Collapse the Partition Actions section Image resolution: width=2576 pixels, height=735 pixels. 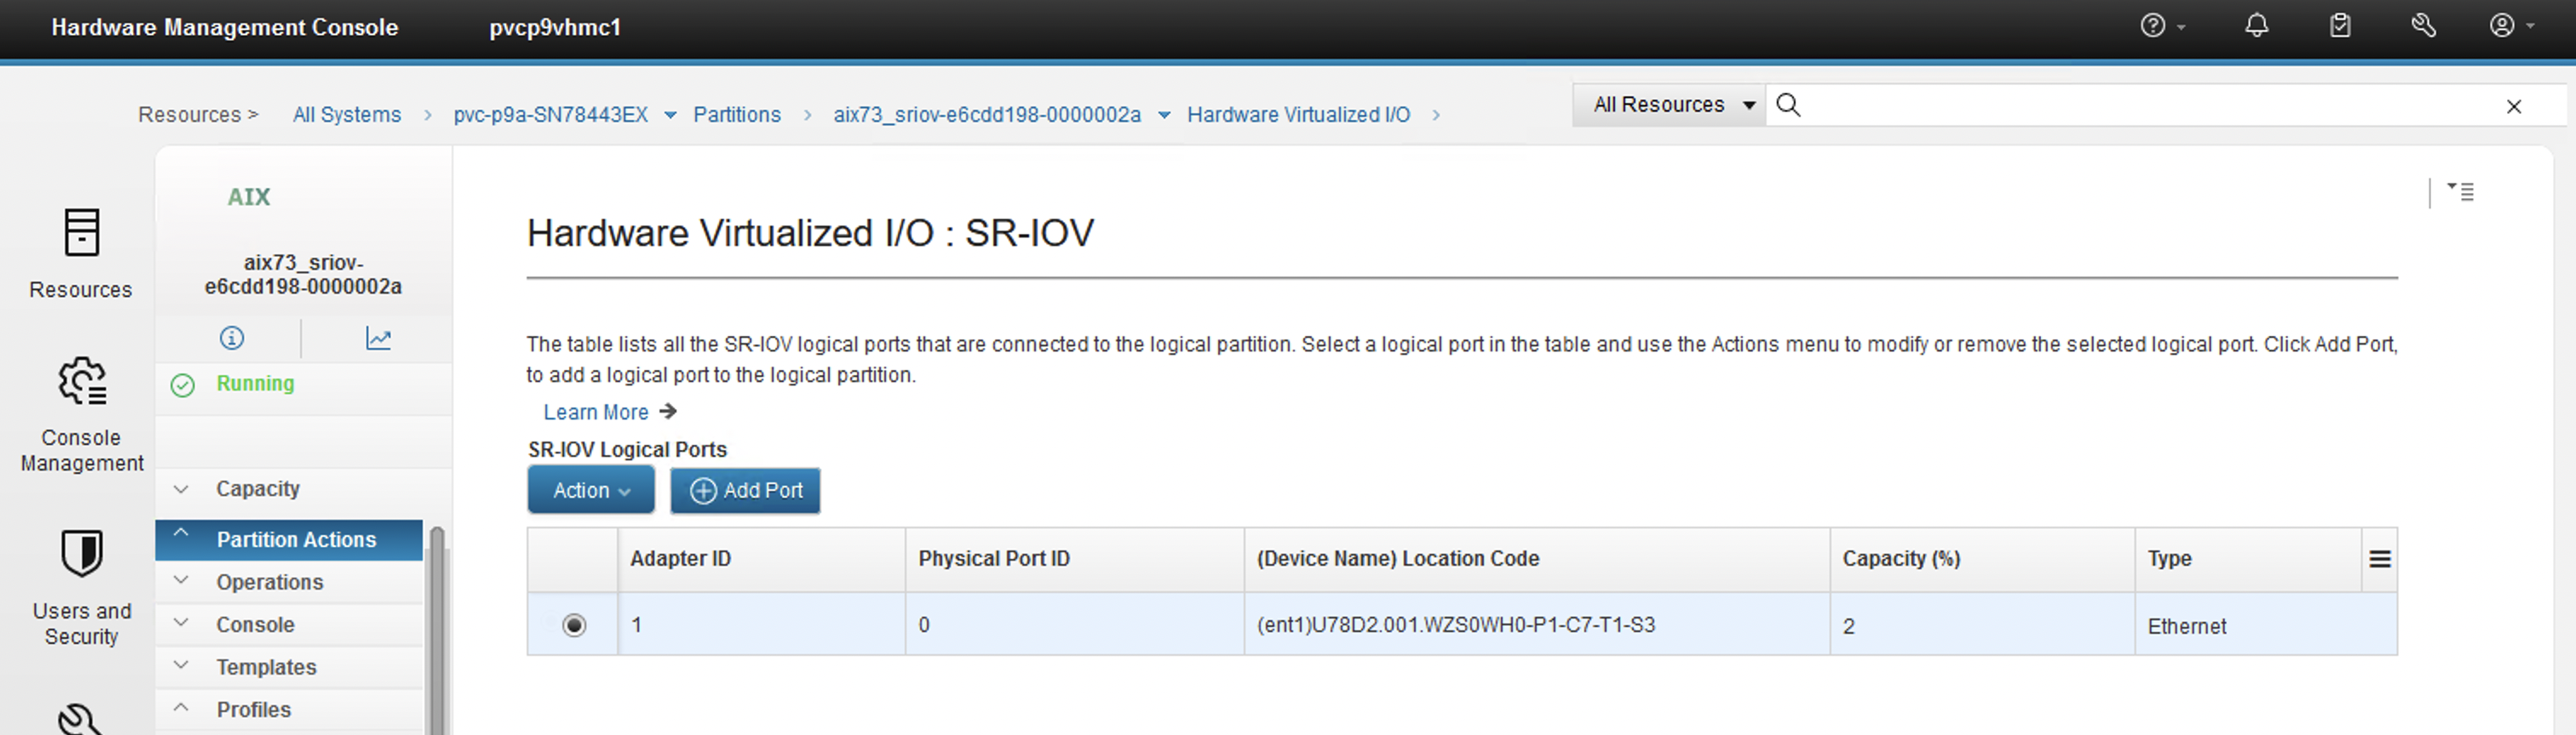click(289, 539)
